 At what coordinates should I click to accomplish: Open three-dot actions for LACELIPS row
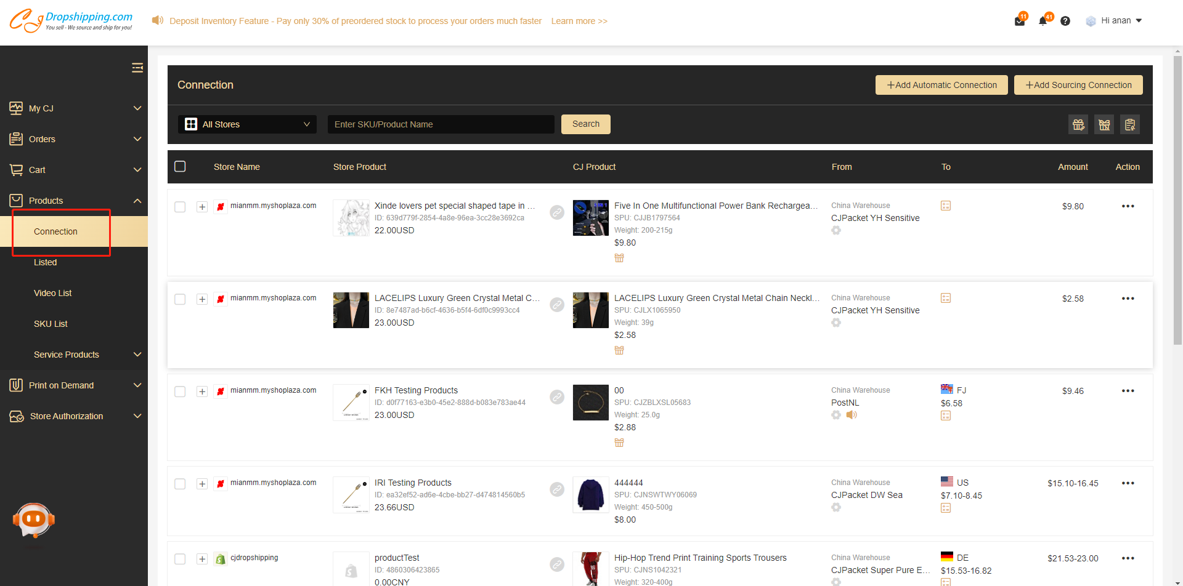click(x=1128, y=299)
